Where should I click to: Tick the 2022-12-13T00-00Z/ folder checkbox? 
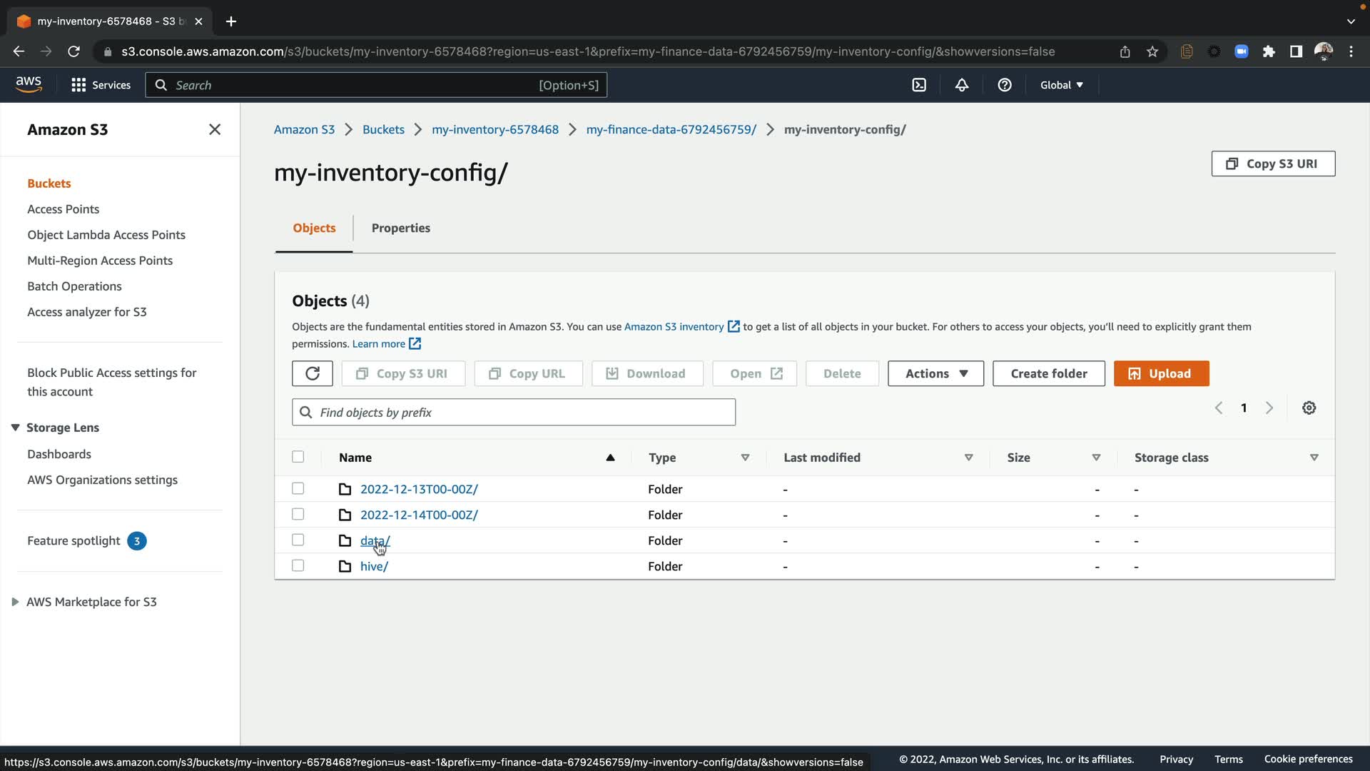(x=298, y=488)
